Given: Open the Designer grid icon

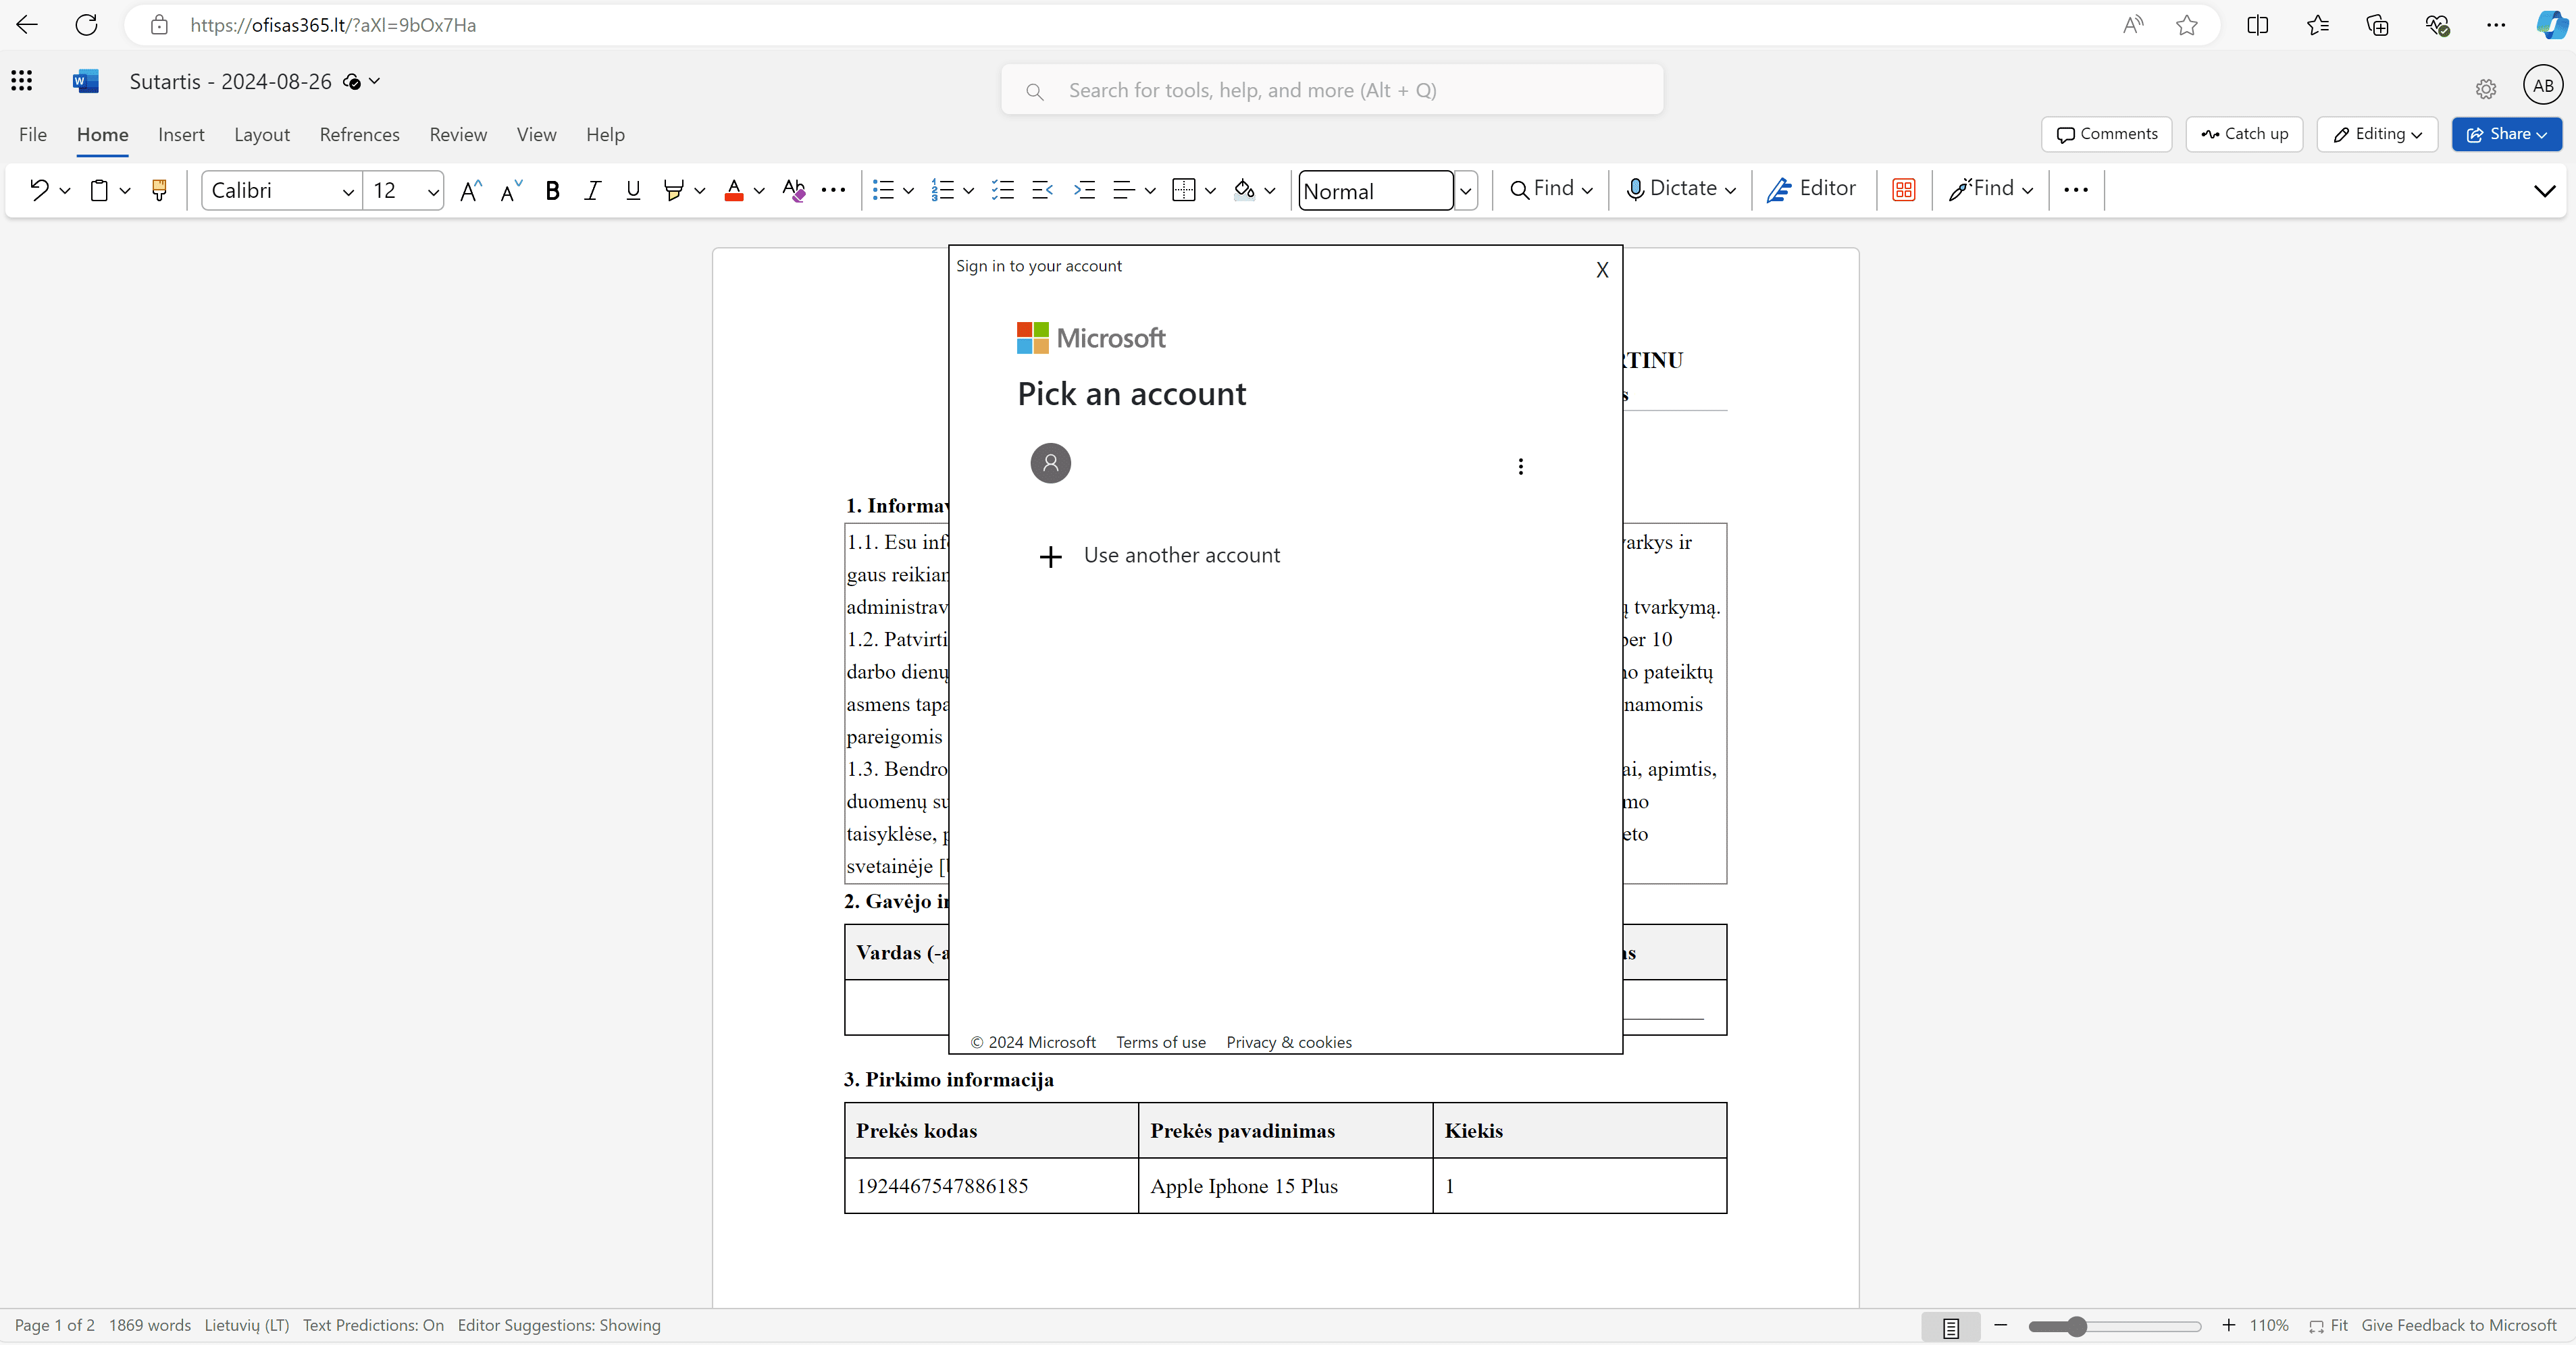Looking at the screenshot, I should (x=1904, y=190).
